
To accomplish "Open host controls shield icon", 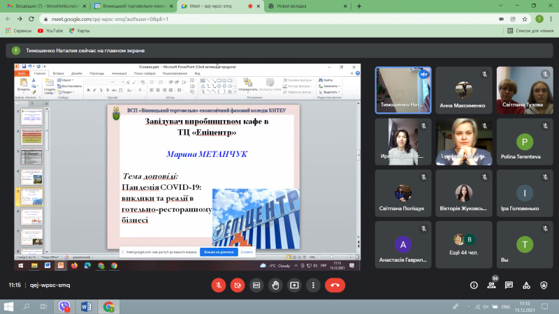I will 544,285.
